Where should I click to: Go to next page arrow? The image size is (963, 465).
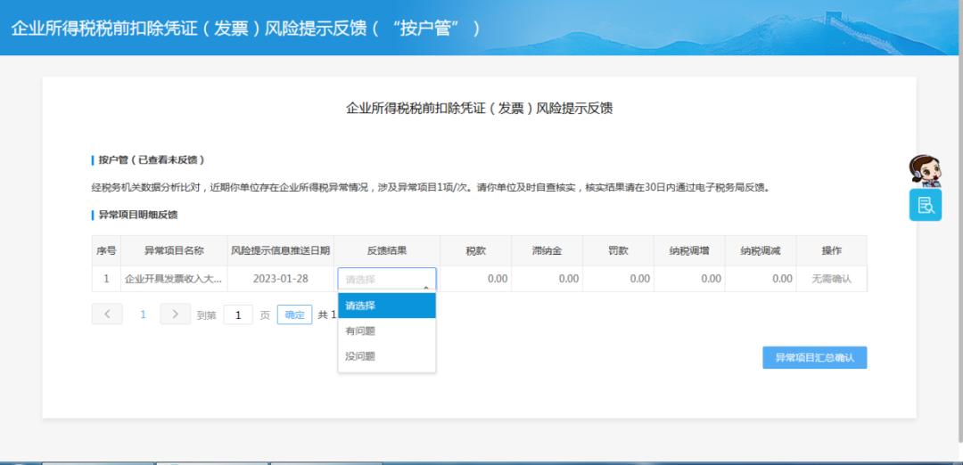click(175, 314)
